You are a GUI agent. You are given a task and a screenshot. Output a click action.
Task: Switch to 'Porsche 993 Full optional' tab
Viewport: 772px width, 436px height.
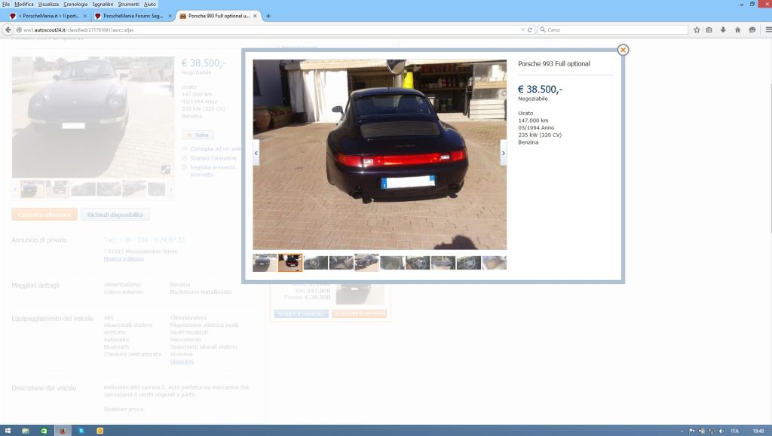click(218, 16)
